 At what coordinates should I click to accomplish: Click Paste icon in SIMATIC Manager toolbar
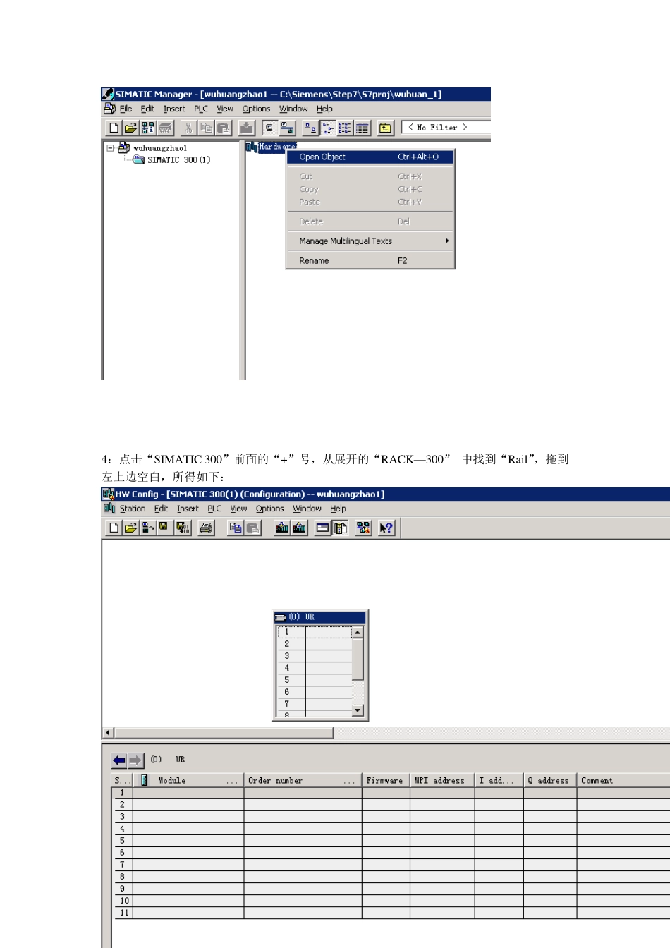(x=224, y=128)
